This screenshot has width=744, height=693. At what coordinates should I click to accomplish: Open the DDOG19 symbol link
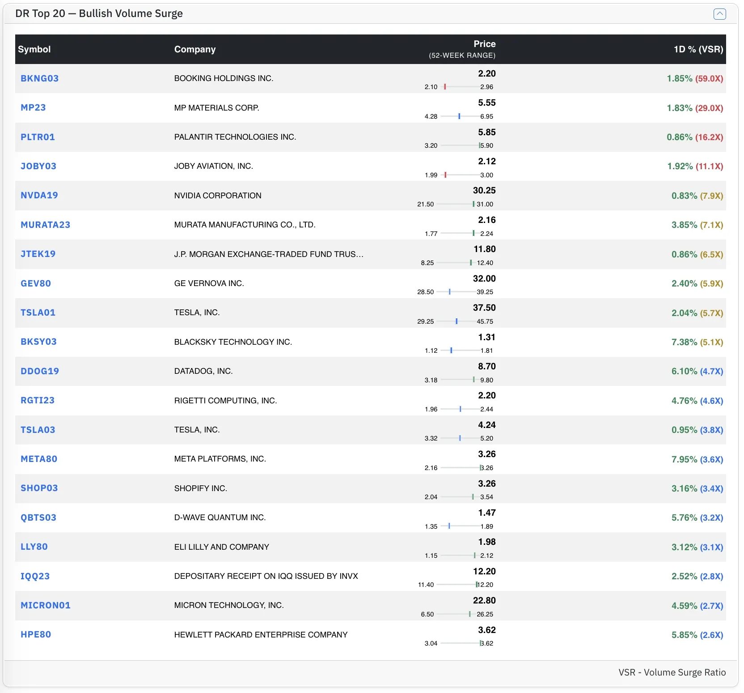click(x=40, y=371)
